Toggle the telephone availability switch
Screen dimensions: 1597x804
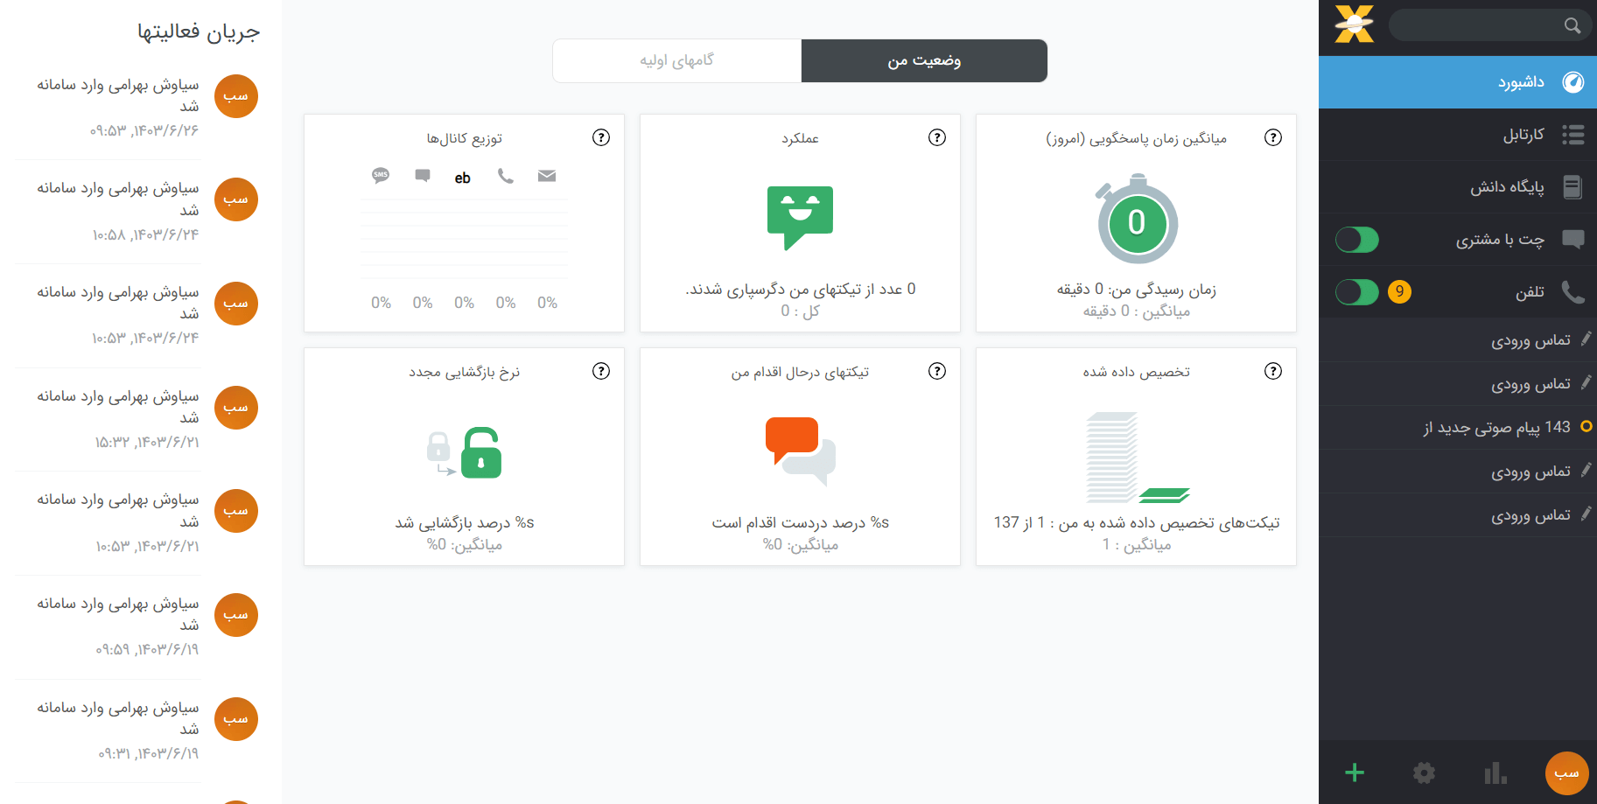(1357, 292)
